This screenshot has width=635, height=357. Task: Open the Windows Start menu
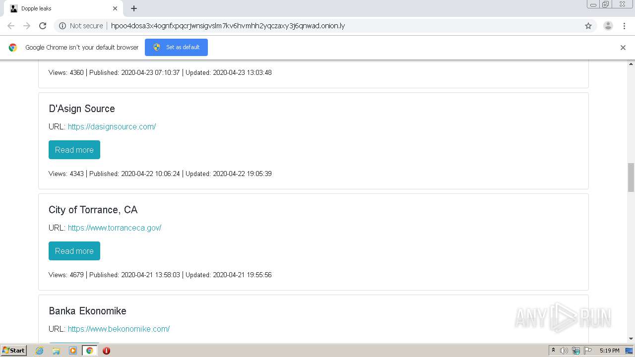tap(13, 351)
